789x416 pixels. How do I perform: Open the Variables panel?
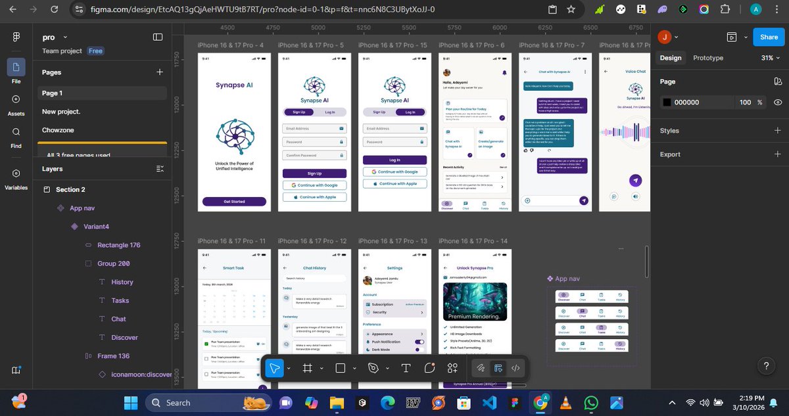coord(16,173)
